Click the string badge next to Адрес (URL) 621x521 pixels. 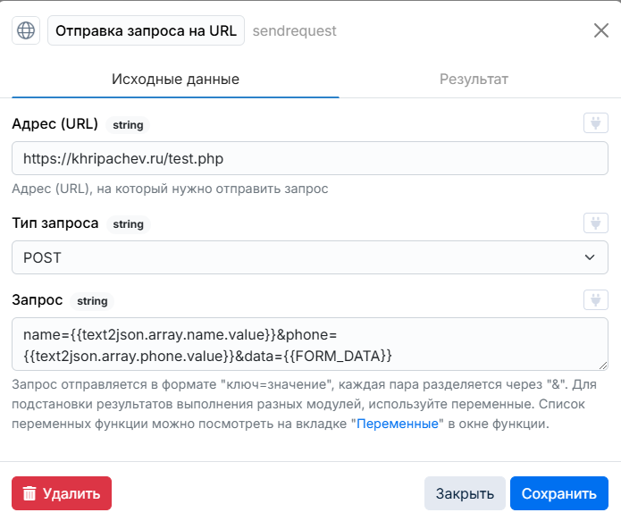tap(128, 125)
